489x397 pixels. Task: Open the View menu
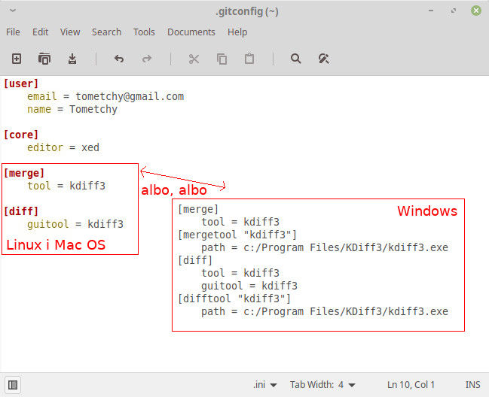click(70, 32)
